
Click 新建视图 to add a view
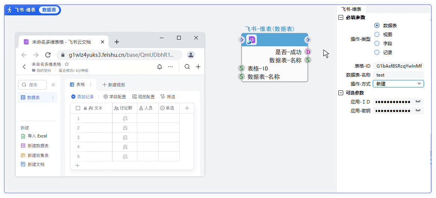point(113,85)
